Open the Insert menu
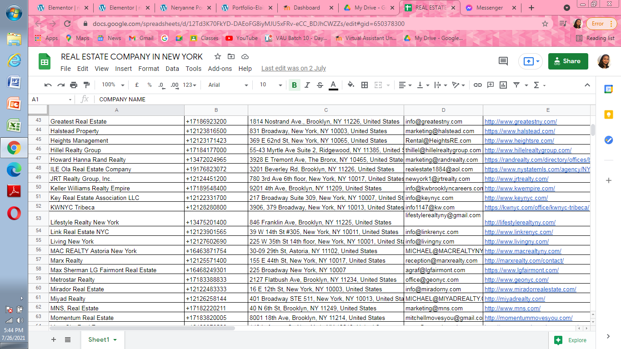This screenshot has height=349, width=621. click(x=123, y=69)
